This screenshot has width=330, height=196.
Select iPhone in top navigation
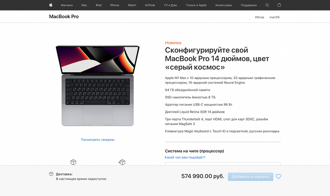(x=115, y=5)
